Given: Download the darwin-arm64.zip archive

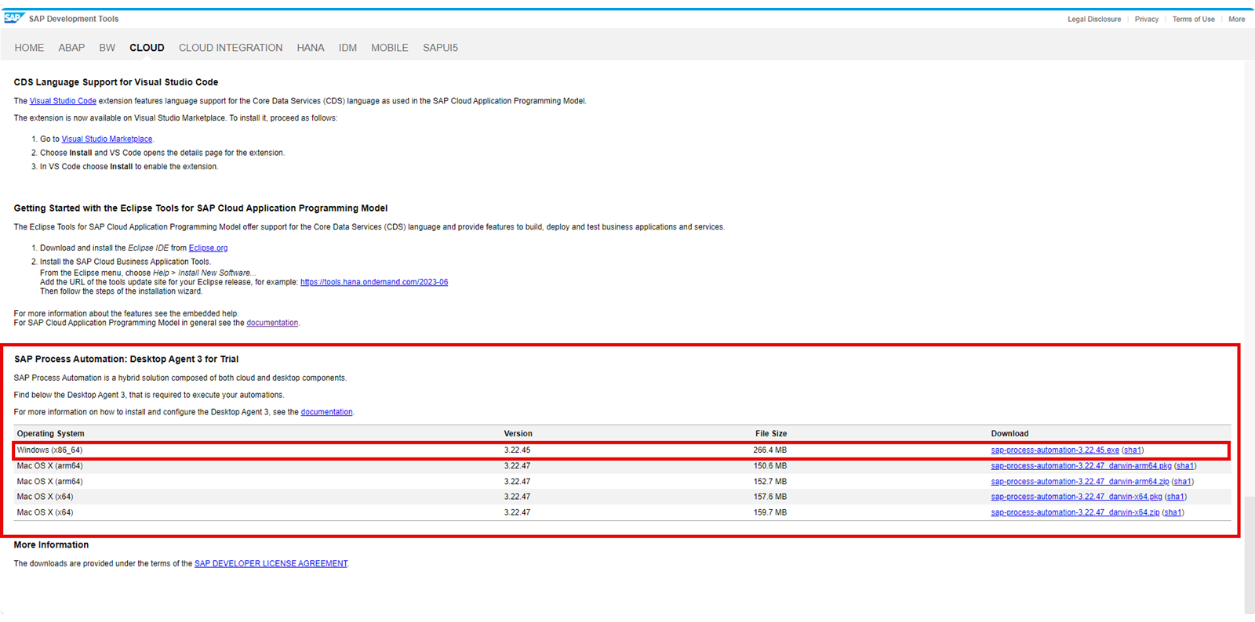Looking at the screenshot, I should pos(1079,482).
